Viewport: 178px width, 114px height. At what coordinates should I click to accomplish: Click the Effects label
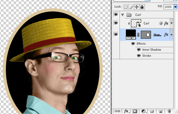pos(141,44)
